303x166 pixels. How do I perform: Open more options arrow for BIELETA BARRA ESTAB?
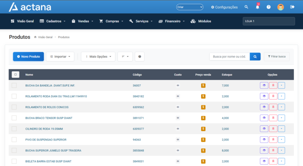pos(281,161)
